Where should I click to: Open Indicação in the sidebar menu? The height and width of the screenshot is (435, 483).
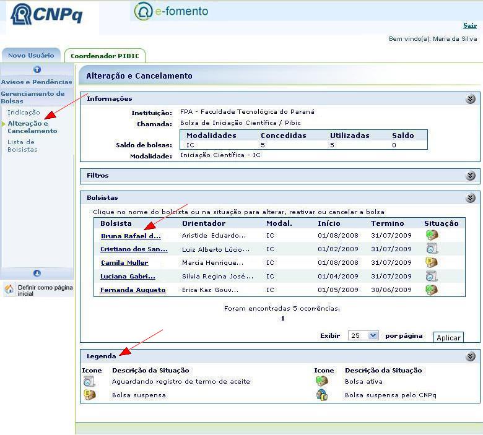click(x=24, y=113)
